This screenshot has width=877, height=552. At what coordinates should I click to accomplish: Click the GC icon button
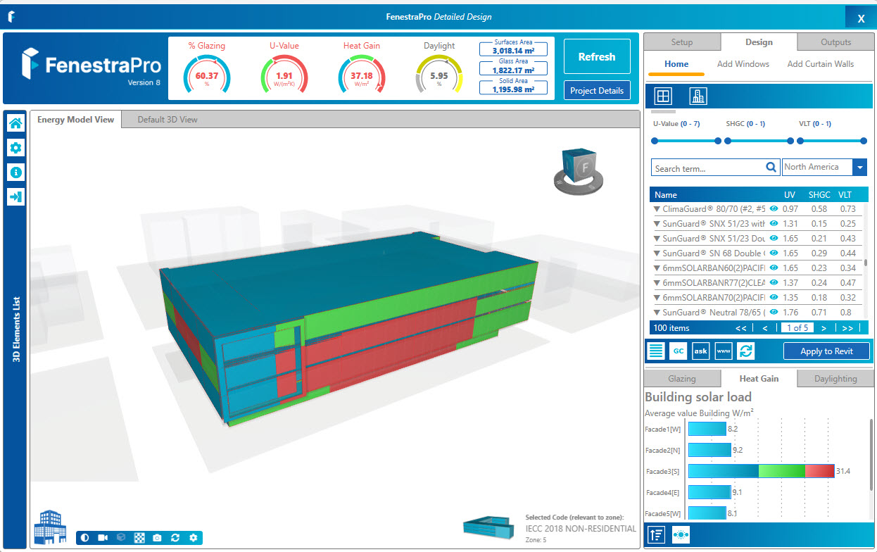[x=679, y=351]
